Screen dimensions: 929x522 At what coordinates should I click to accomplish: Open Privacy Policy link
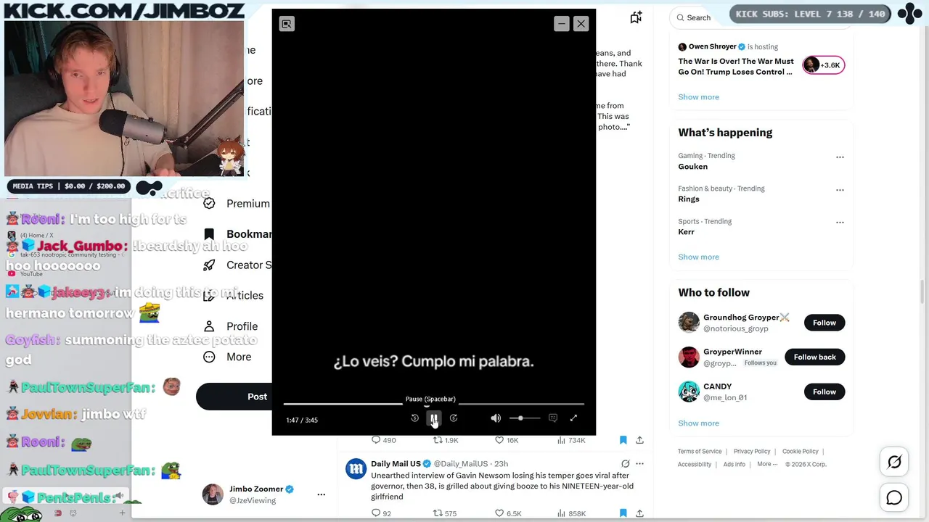click(752, 452)
